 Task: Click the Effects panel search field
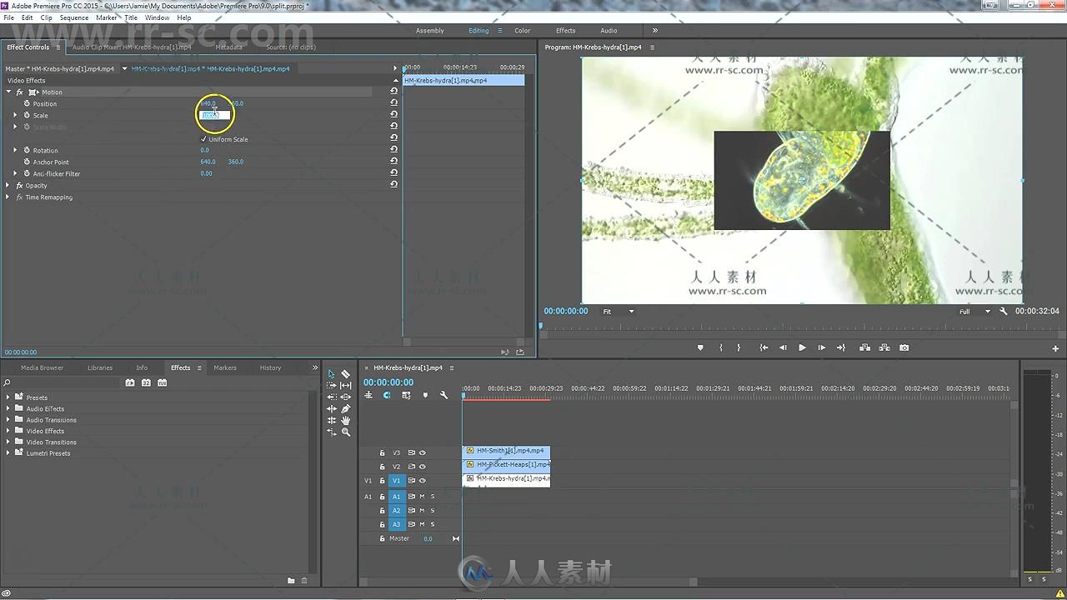pos(63,382)
